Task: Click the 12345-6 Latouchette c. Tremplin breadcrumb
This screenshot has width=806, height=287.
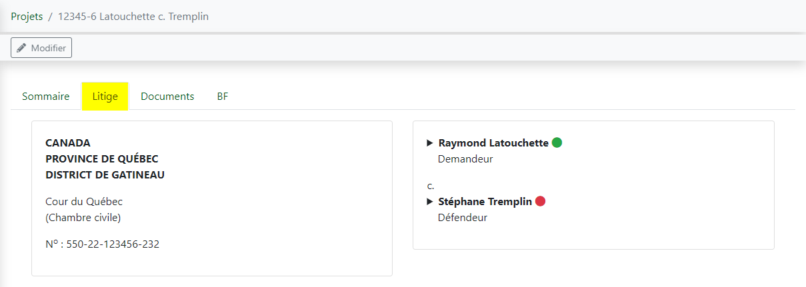Action: pyautogui.click(x=133, y=16)
